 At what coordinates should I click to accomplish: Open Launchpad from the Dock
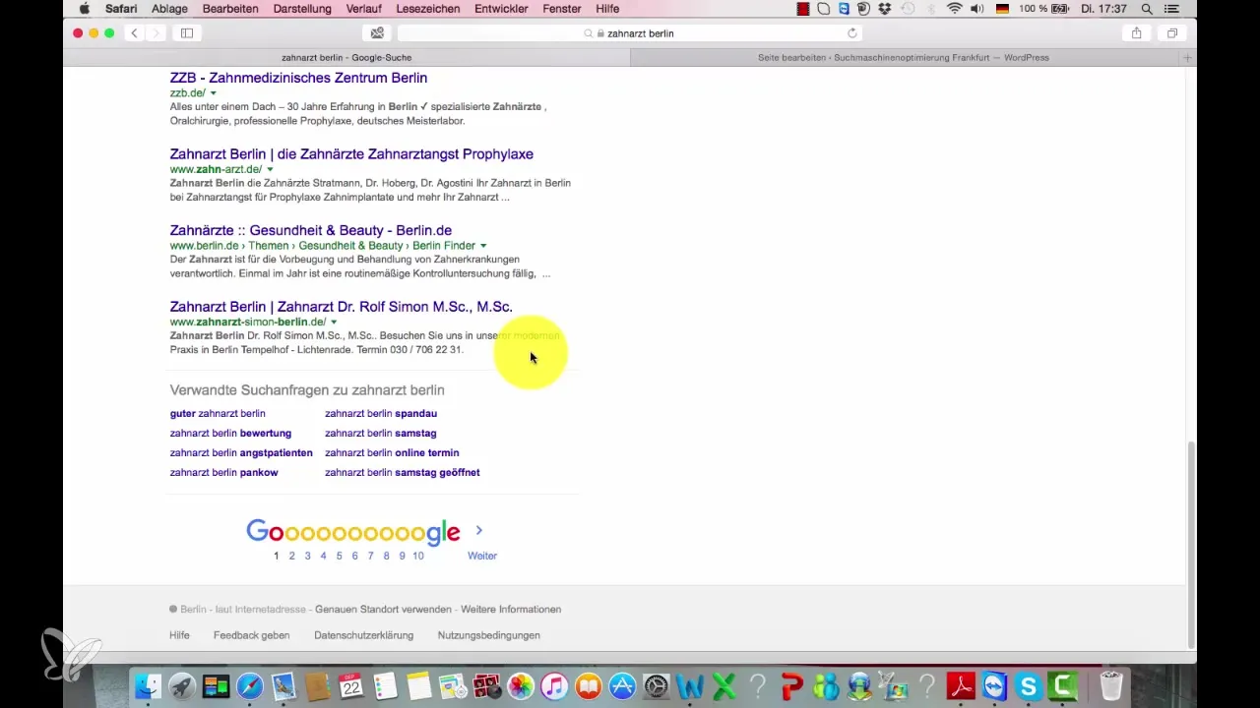click(181, 685)
